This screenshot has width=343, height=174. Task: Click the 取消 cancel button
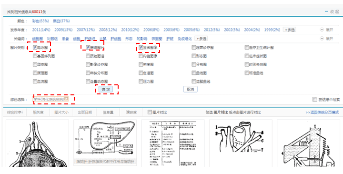pos(190,89)
